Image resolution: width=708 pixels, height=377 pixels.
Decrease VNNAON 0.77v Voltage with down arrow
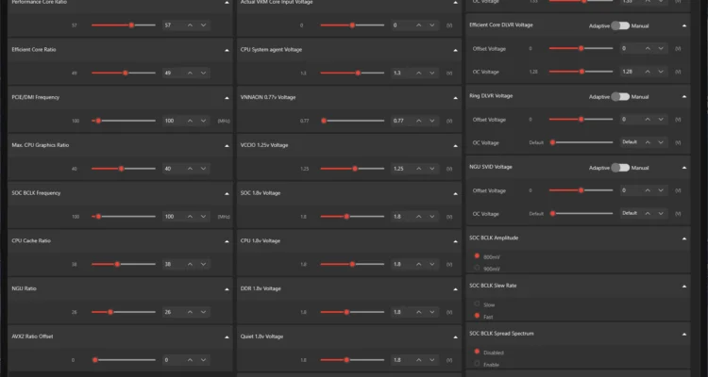[x=432, y=121]
